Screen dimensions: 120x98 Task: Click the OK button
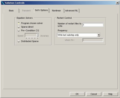click(77, 94)
